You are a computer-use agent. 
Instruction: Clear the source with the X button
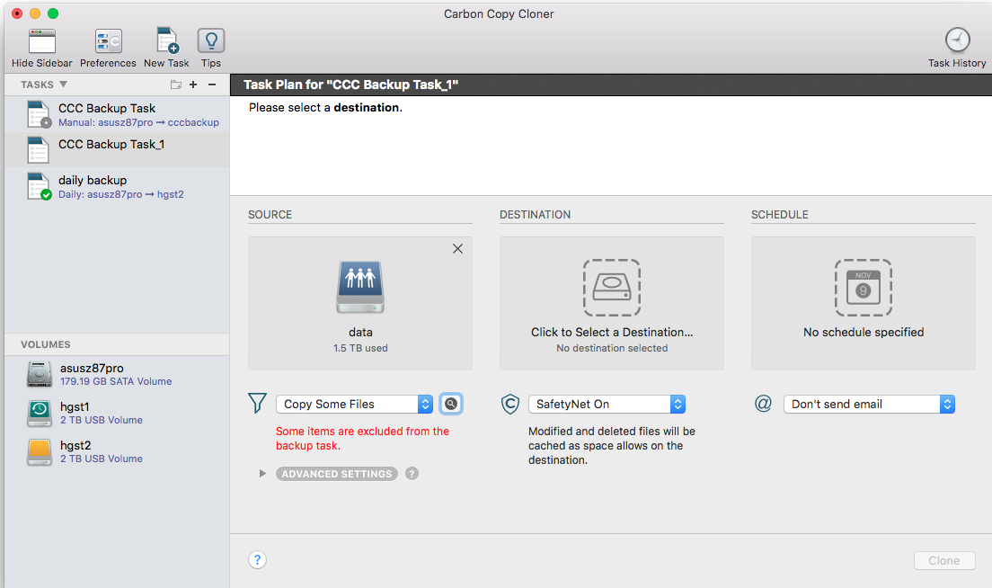[x=457, y=249]
